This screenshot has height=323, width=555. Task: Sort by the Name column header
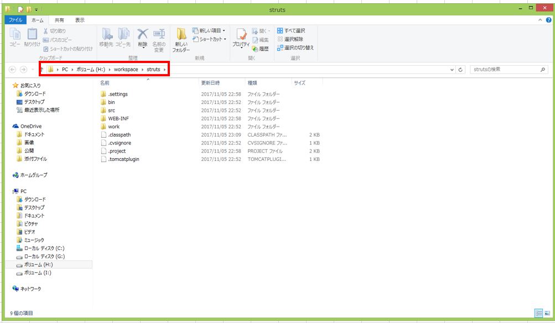105,83
